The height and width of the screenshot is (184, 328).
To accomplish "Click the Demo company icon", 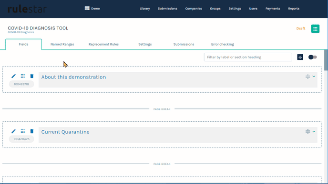I will point(87,8).
